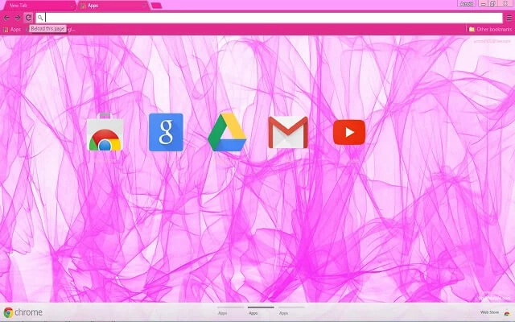
Task: Open the Web Store link at bottom
Action: click(x=489, y=312)
